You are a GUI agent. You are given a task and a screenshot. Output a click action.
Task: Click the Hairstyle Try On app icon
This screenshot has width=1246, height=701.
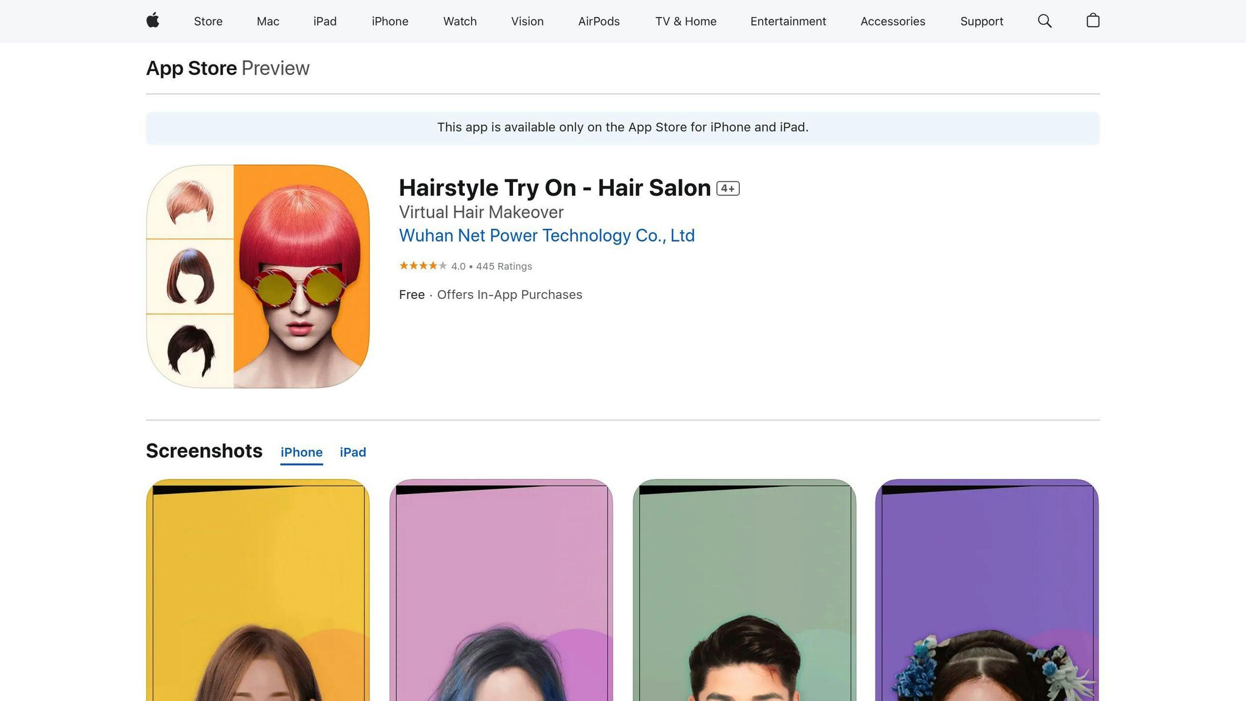coord(258,276)
